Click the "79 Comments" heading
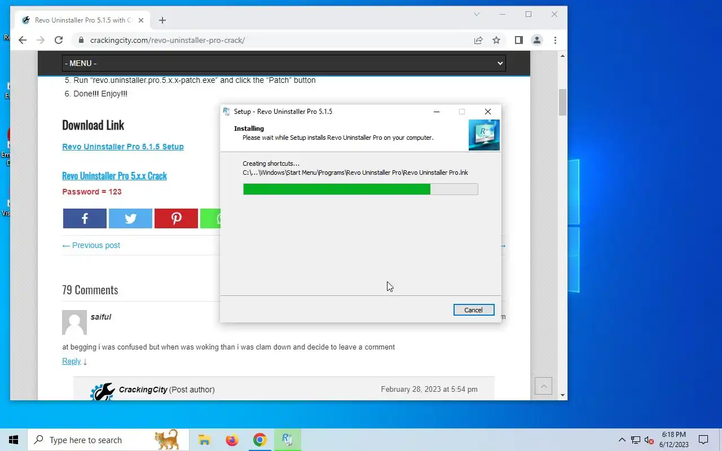This screenshot has height=451, width=722. pos(90,290)
